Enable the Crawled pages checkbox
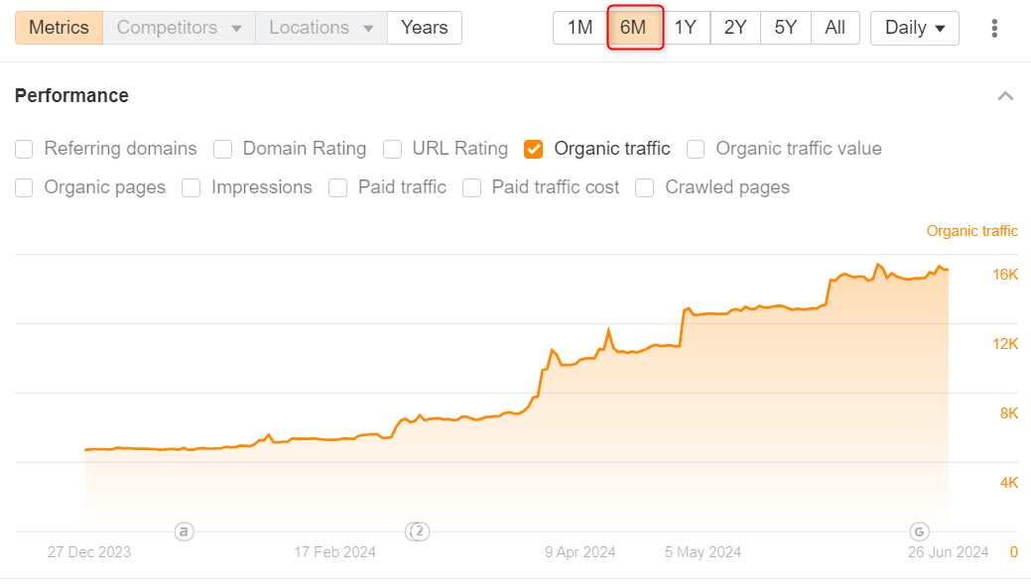 tap(645, 187)
